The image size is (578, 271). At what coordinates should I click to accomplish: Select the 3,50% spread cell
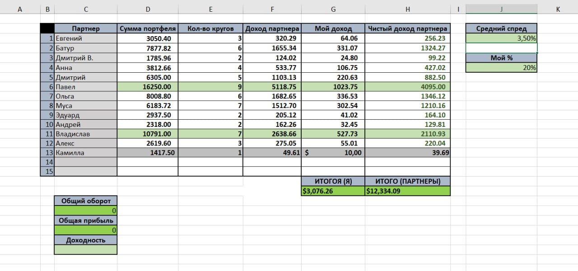point(501,38)
